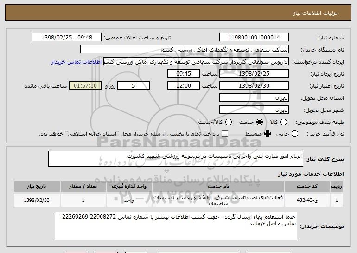This screenshot has height=253, width=357.
Task: Click the buyer notes text box
Action: 176,226
